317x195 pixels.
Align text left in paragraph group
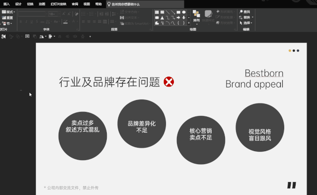(83, 21)
